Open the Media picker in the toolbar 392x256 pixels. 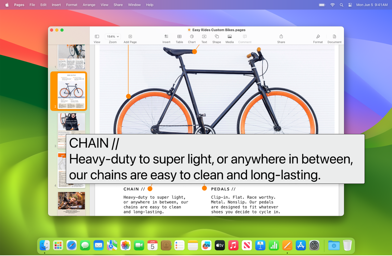(230, 38)
